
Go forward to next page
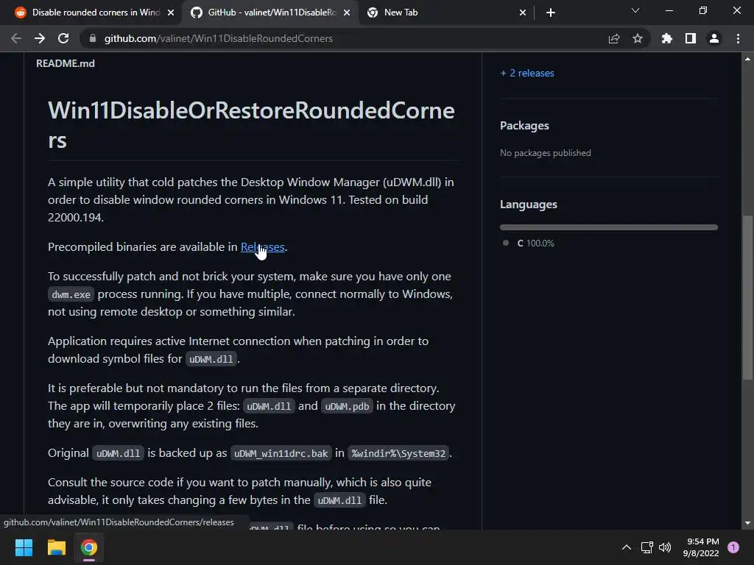tap(40, 38)
